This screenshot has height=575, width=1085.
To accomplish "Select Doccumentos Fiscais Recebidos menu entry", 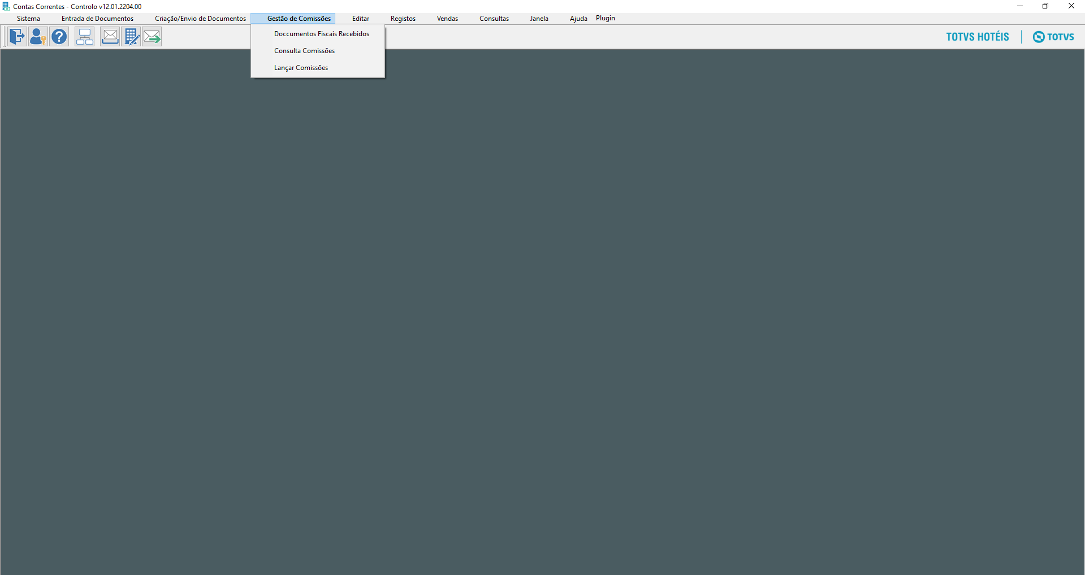I will (x=321, y=34).
